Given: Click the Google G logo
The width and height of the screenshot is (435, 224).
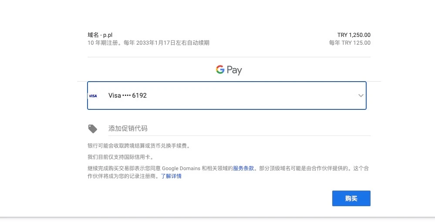Looking at the screenshot, I should [x=220, y=69].
